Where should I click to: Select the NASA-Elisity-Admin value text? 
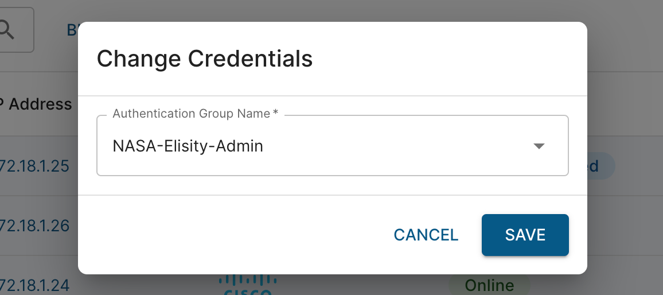[188, 146]
